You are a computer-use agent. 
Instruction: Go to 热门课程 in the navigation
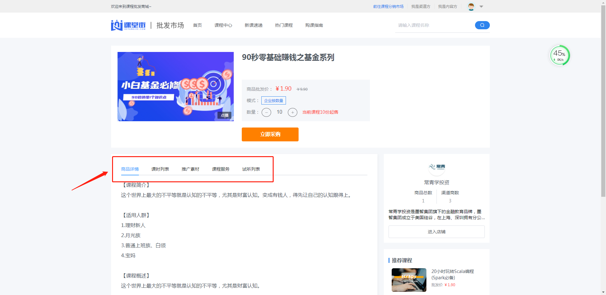point(283,25)
